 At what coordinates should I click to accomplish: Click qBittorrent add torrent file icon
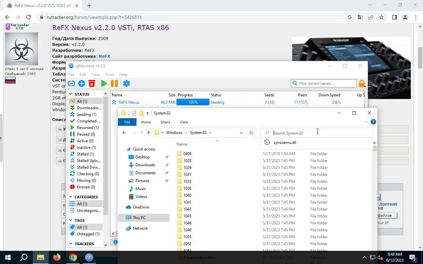[82, 83]
